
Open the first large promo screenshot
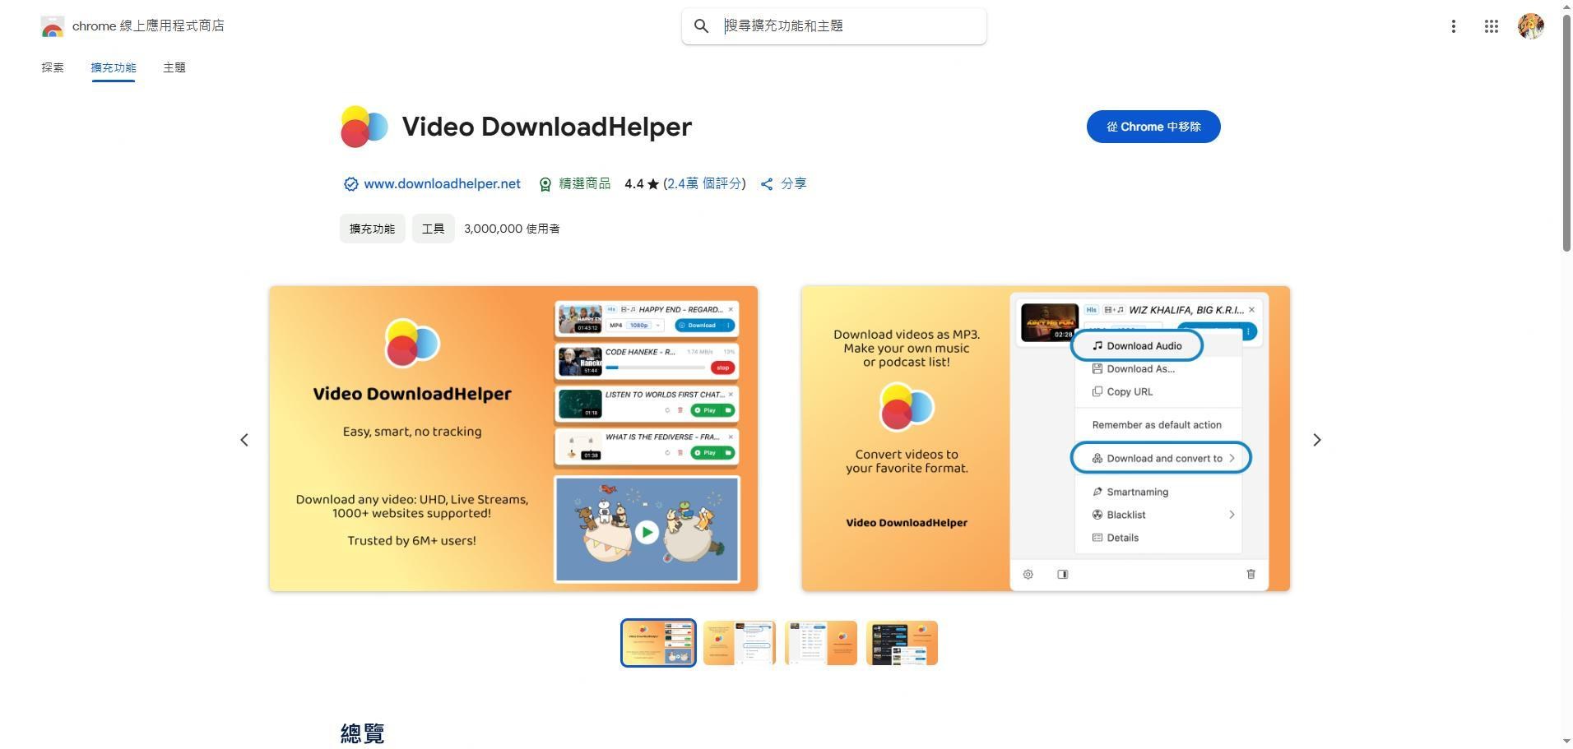[513, 438]
